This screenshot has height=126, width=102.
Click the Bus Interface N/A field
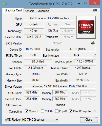tap(77, 55)
